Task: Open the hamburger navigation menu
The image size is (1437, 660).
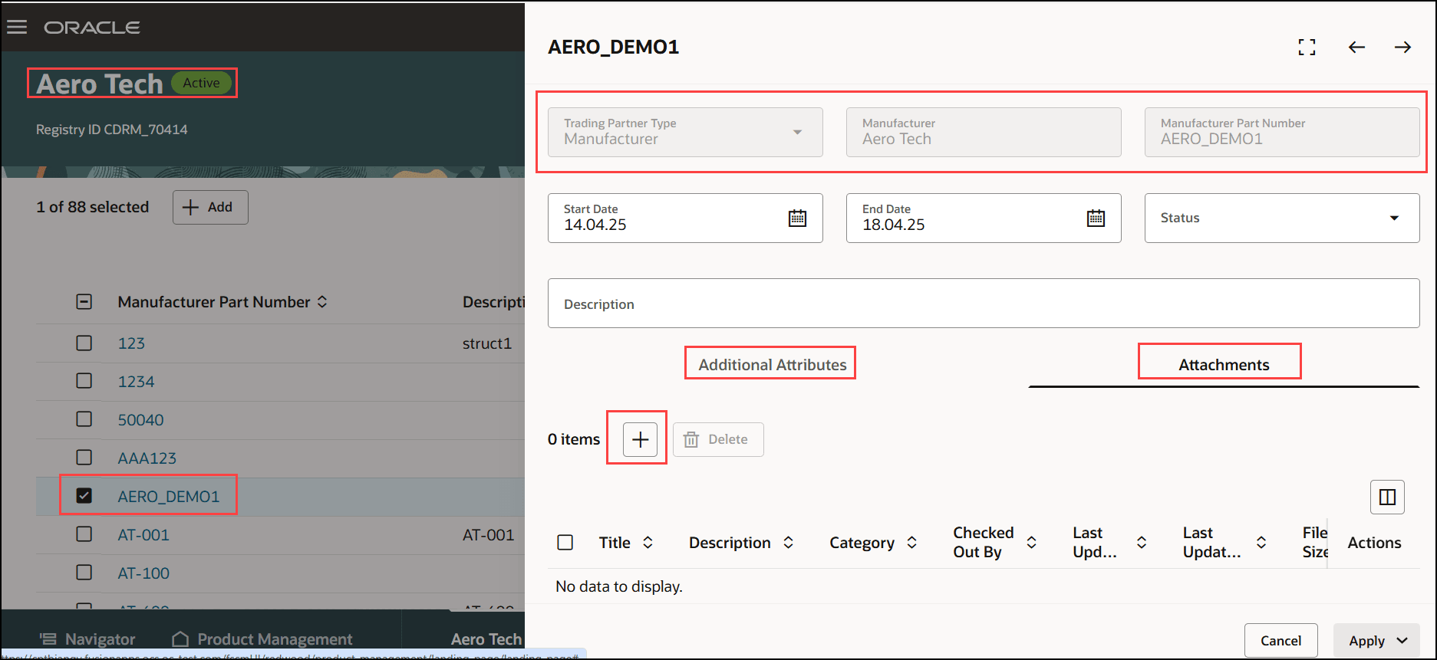Action: coord(17,28)
